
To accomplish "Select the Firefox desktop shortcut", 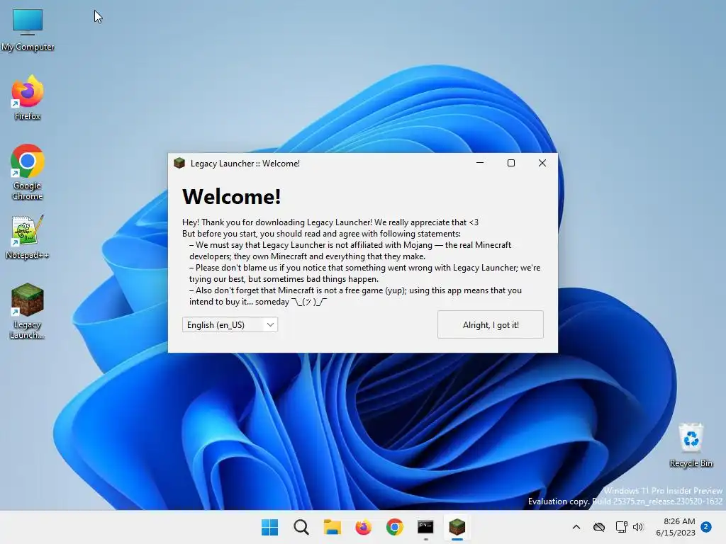I will click(28, 98).
